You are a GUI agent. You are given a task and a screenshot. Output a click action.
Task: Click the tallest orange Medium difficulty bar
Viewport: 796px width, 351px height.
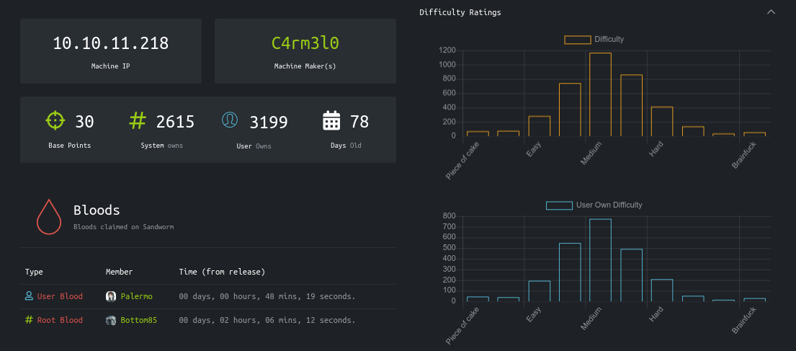(600, 94)
